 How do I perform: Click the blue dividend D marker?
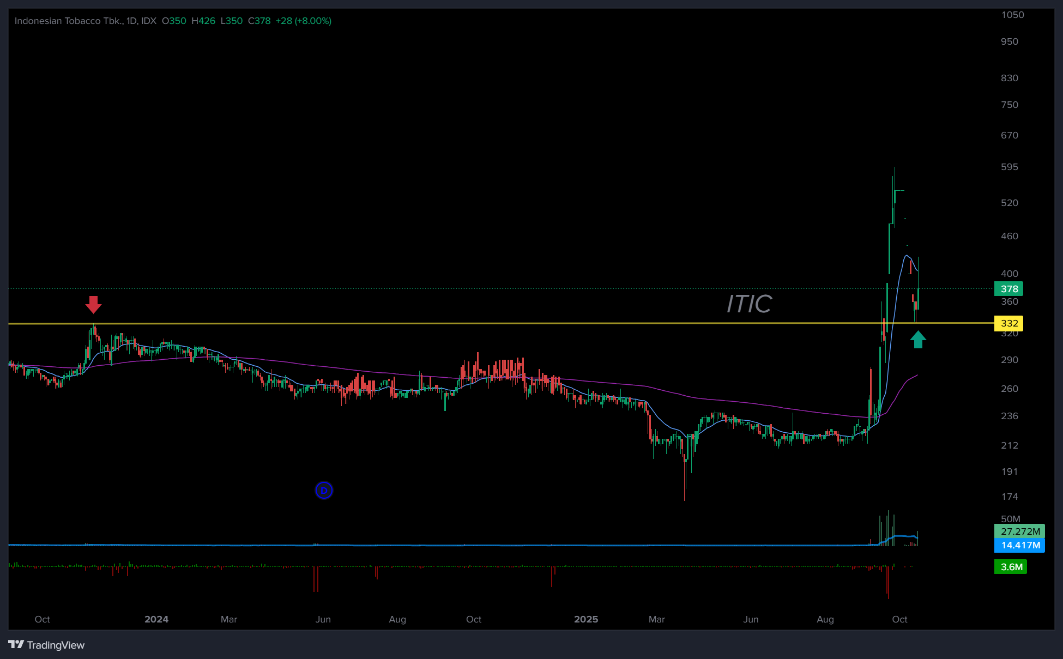(x=324, y=491)
